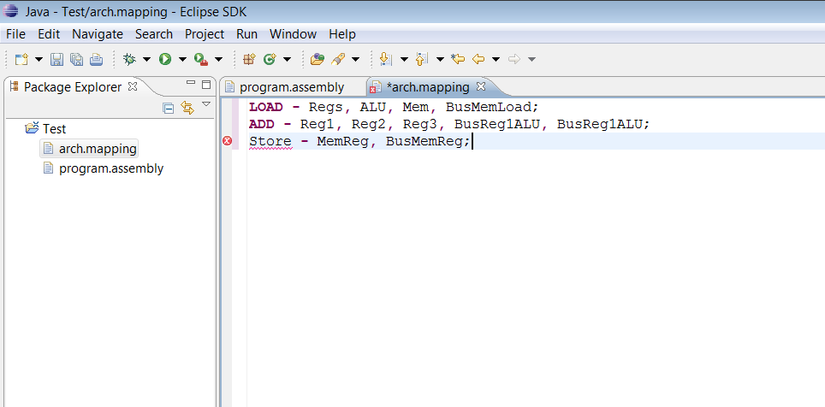
Task: Click the Save All toolbar icon
Action: click(76, 59)
